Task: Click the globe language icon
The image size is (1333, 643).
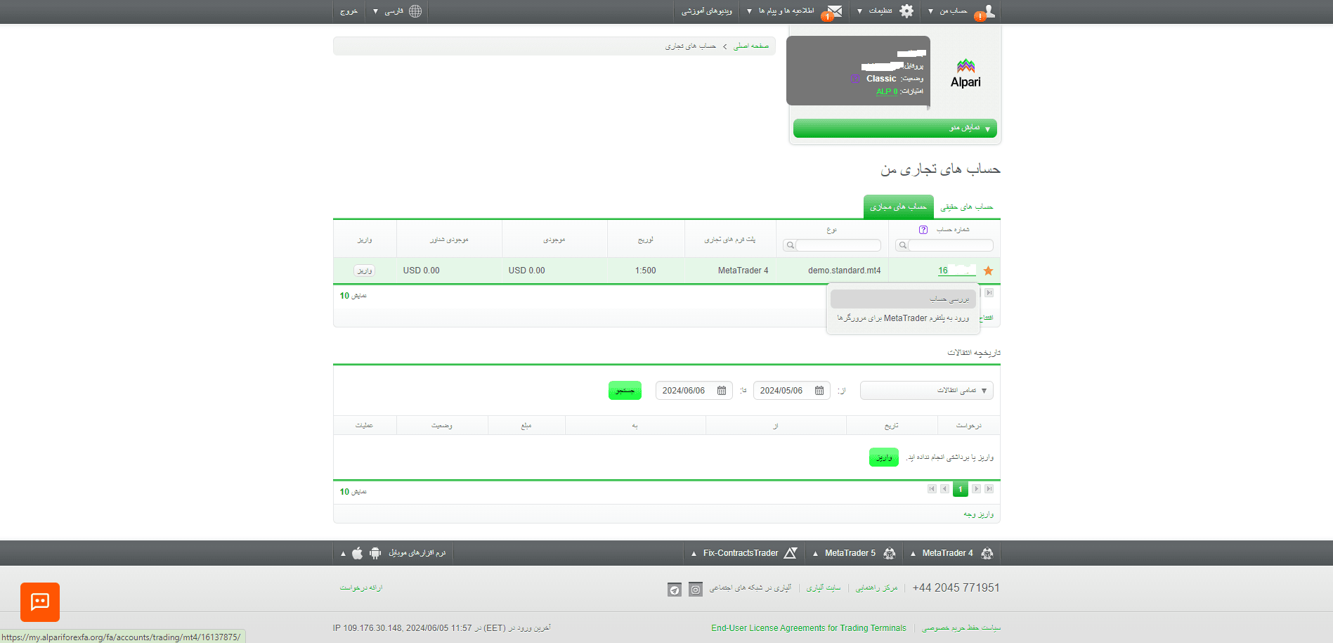Action: point(415,11)
